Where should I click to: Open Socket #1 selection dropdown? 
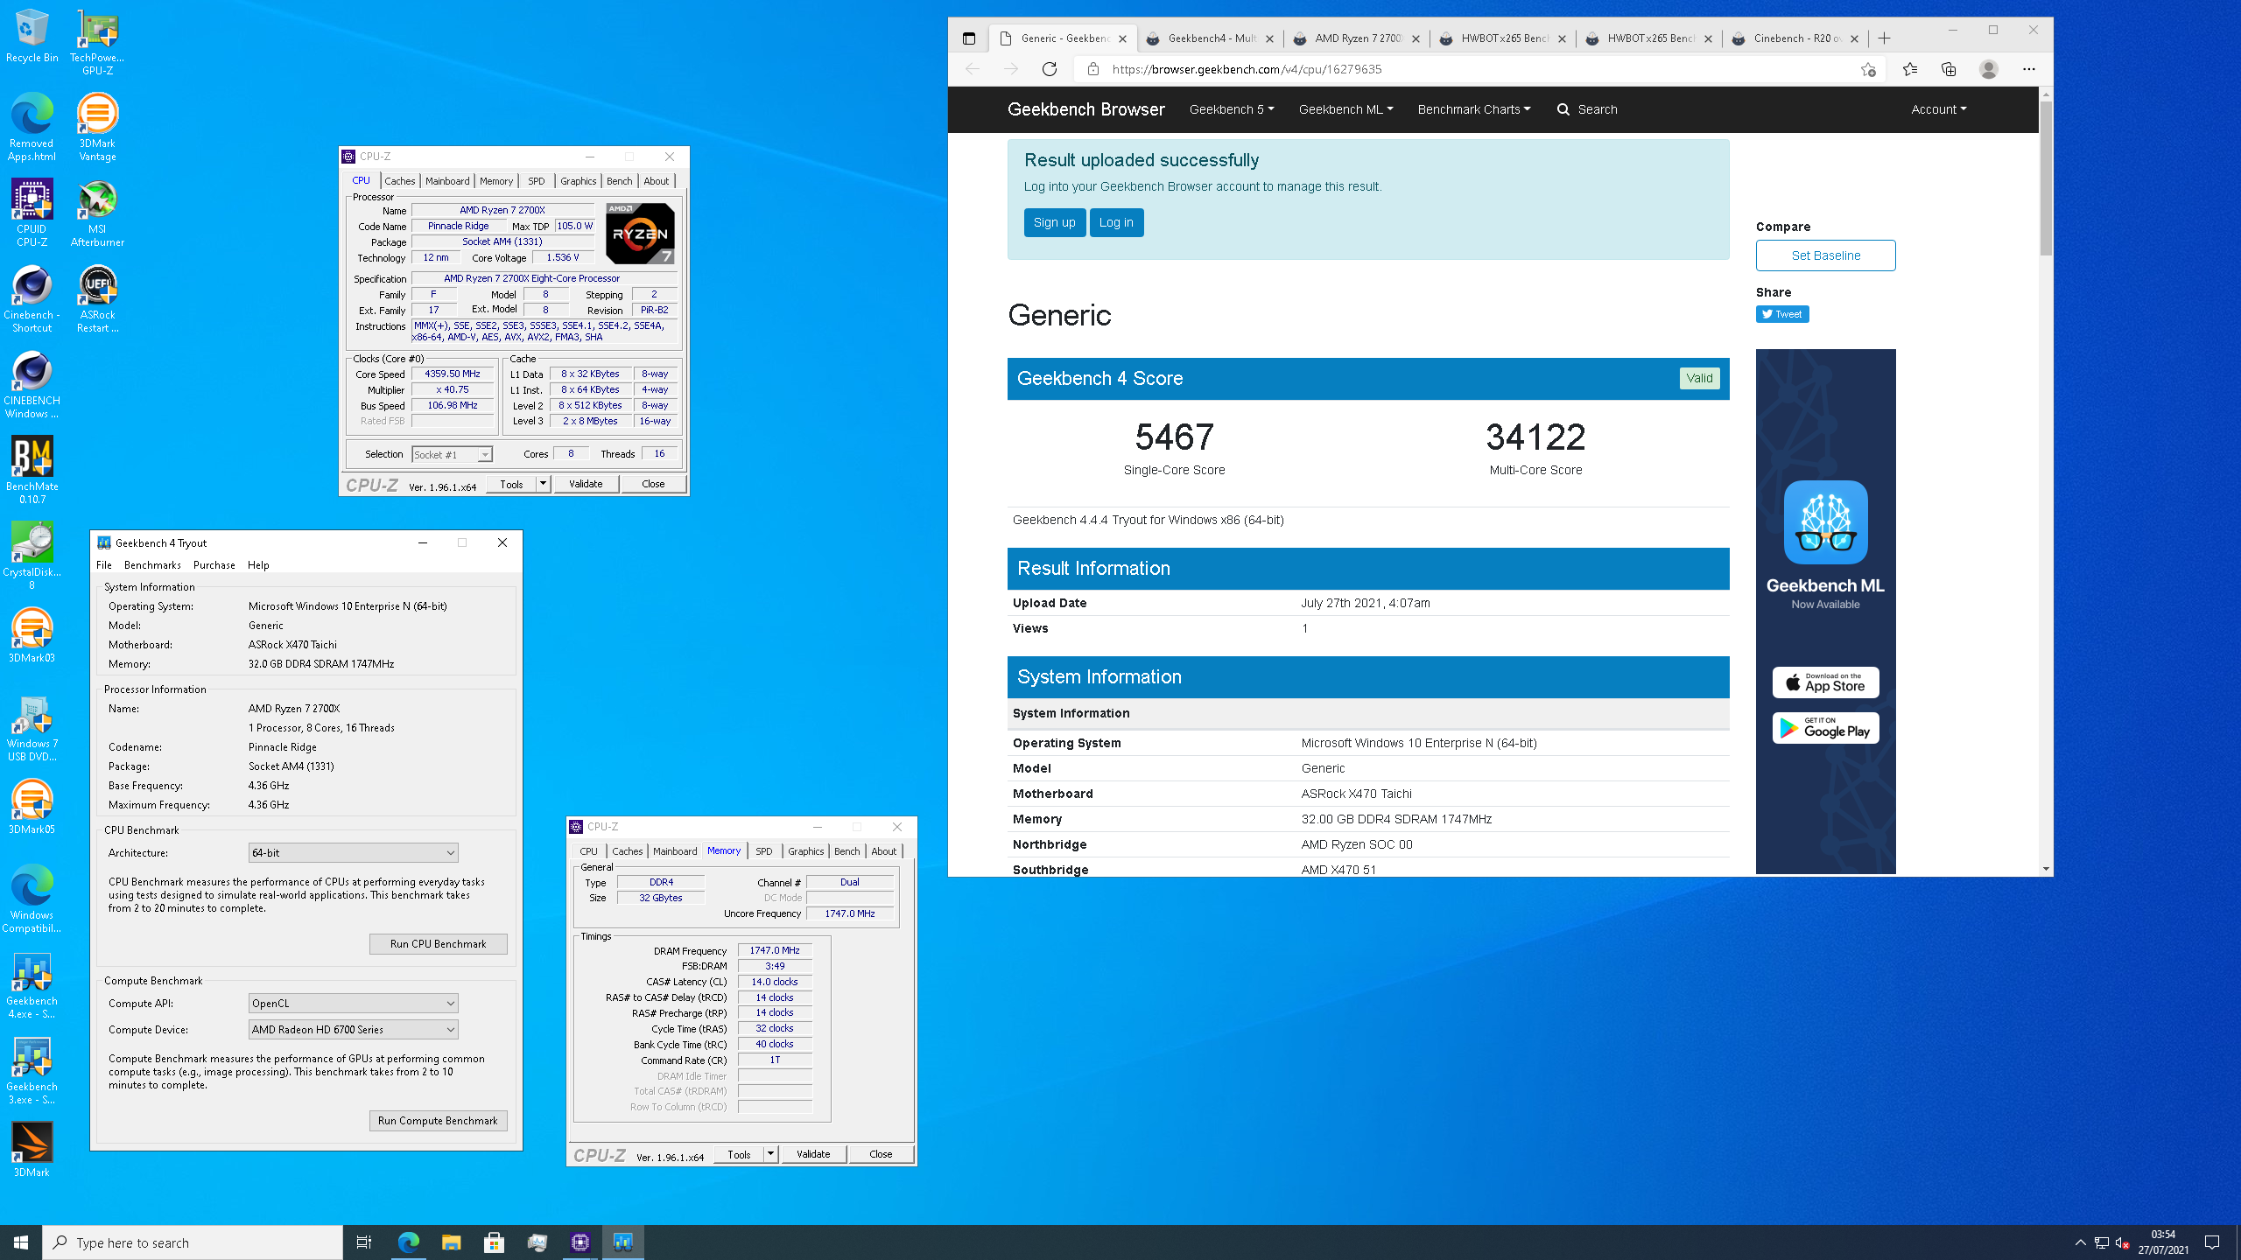click(x=452, y=454)
